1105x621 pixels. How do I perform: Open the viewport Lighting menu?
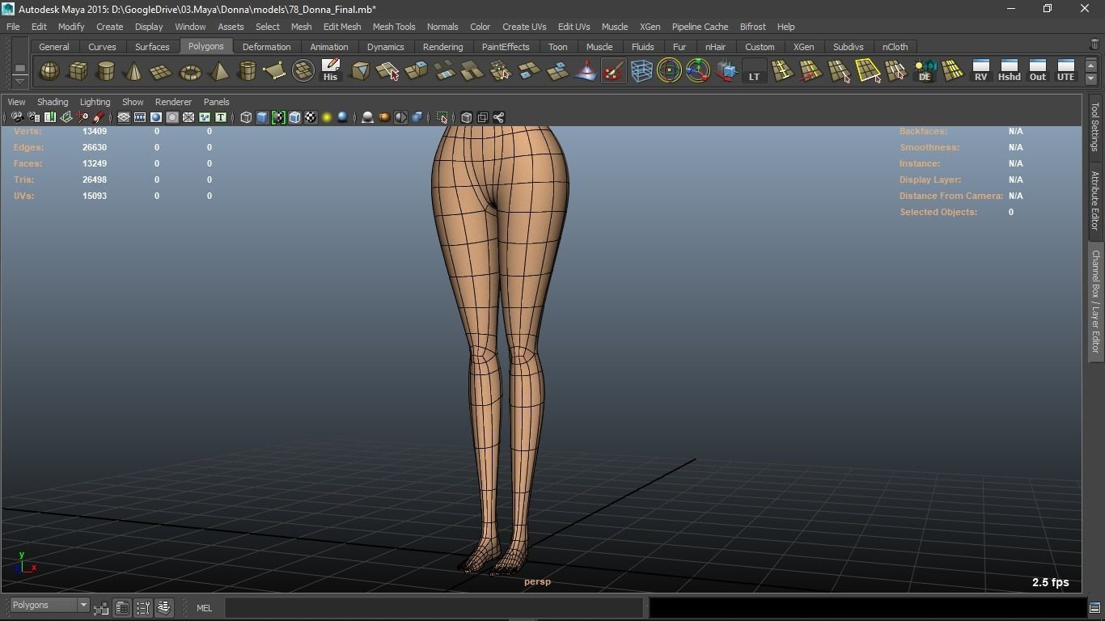coord(95,102)
